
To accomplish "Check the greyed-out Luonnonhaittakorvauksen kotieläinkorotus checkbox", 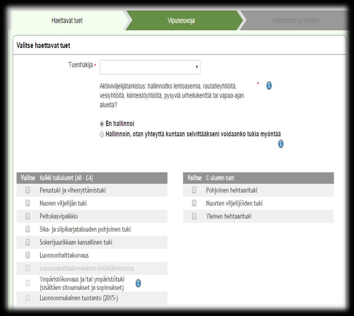I will 28,268.
